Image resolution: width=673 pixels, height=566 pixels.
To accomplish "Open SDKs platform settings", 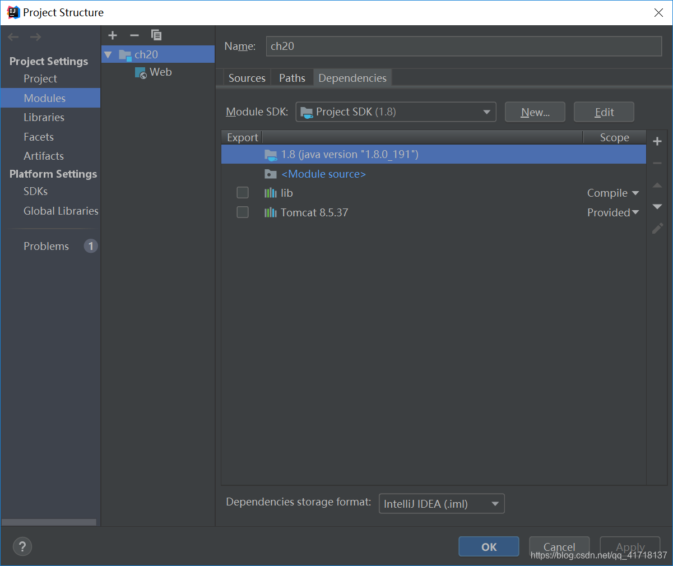I will [x=35, y=191].
